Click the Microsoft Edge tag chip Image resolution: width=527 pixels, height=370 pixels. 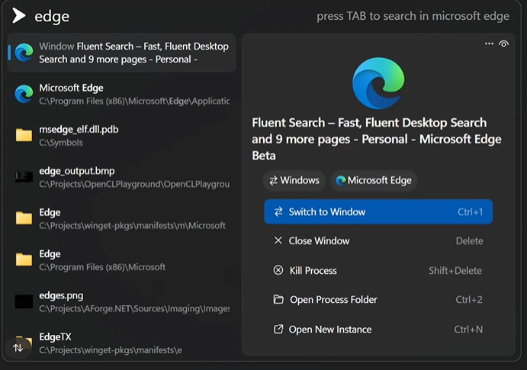[x=374, y=181]
